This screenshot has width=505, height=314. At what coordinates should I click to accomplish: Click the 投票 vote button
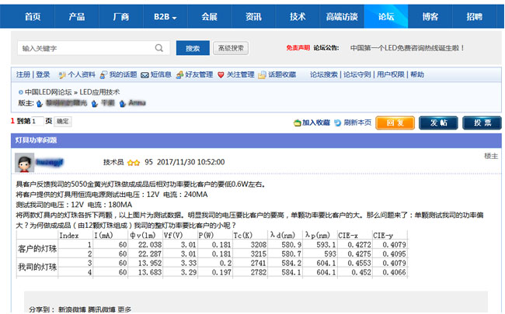click(482, 122)
